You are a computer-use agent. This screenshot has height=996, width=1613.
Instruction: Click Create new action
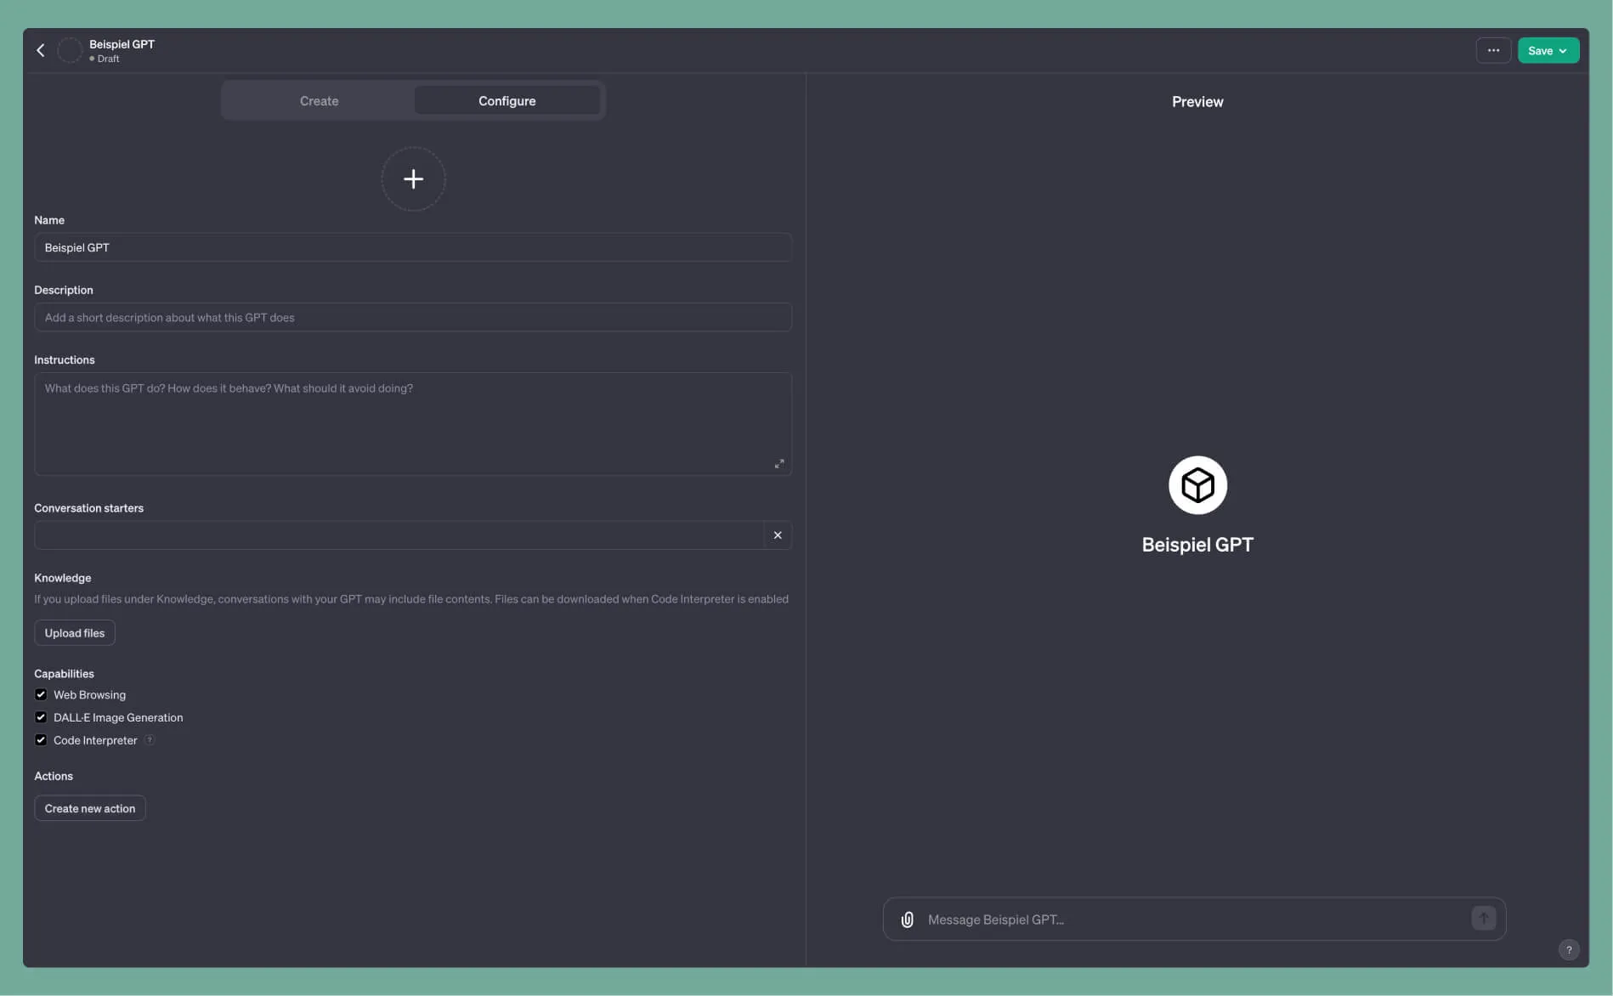[89, 807]
